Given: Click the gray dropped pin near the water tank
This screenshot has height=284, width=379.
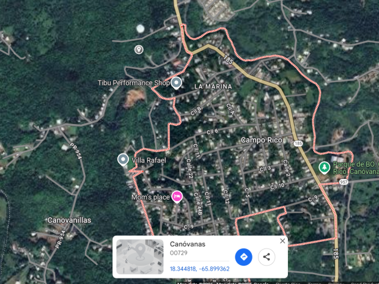Looking at the screenshot, I should point(139,49).
